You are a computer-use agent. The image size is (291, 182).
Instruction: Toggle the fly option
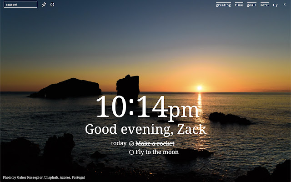(x=275, y=5)
